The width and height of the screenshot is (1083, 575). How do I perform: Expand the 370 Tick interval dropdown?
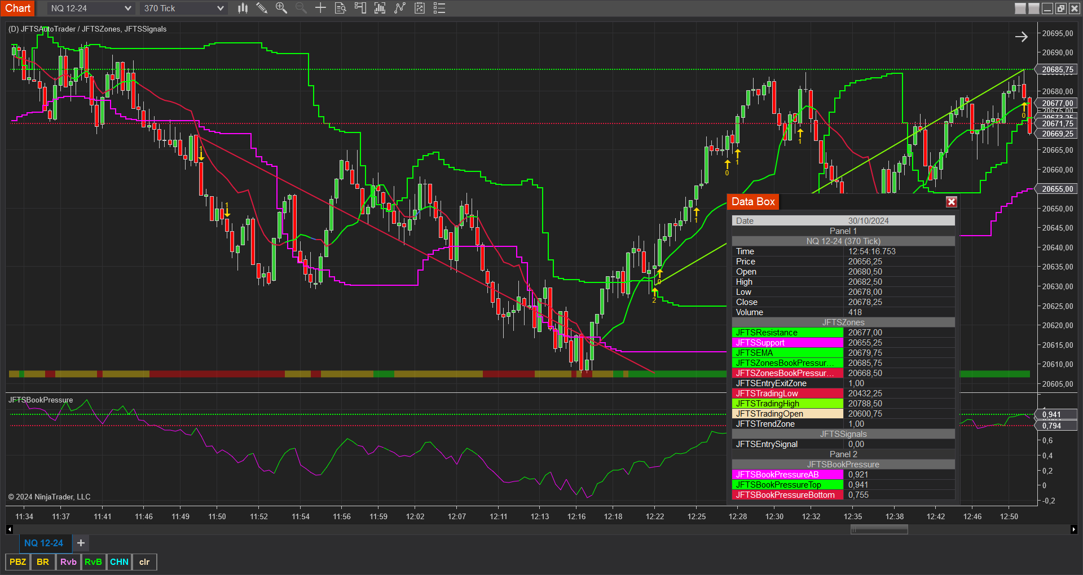coord(183,8)
